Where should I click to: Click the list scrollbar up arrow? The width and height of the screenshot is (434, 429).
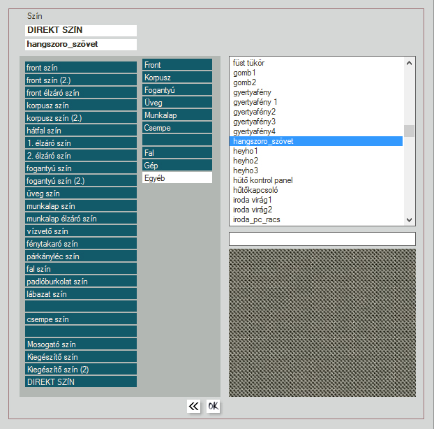[409, 63]
